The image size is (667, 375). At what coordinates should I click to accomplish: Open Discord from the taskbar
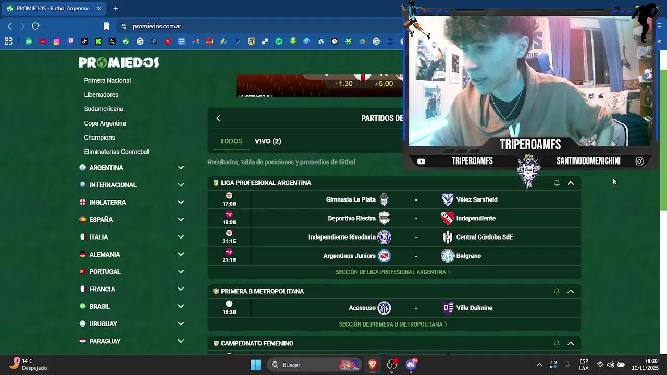(411, 365)
